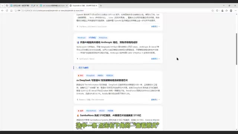Click the flame icon before the SambaNova headline

(x=78, y=115)
